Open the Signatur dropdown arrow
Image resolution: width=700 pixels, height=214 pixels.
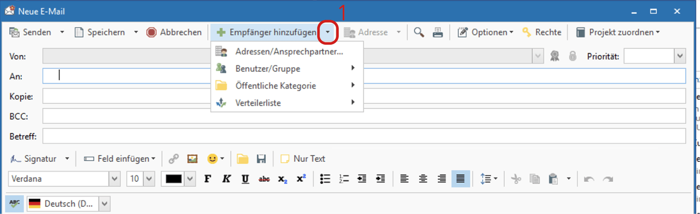[x=67, y=159]
